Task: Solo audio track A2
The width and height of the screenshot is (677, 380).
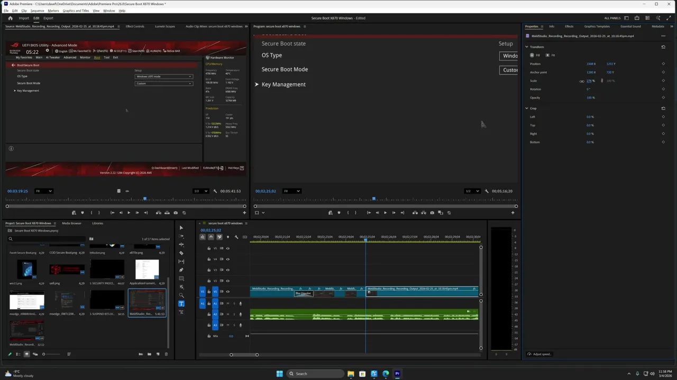Action: point(234,314)
